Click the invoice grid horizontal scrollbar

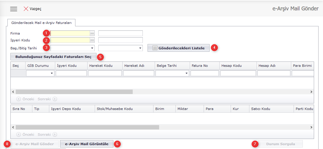pyautogui.click(x=74, y=92)
